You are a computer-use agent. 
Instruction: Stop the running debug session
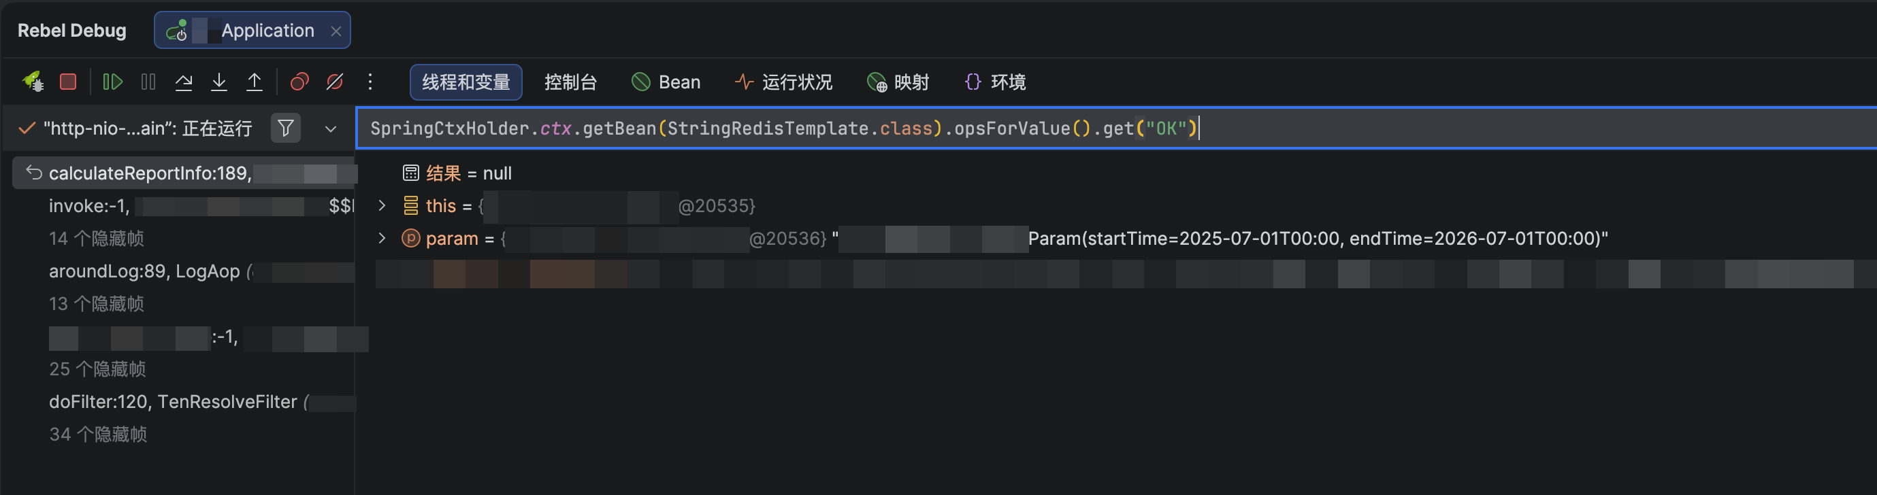click(x=68, y=82)
